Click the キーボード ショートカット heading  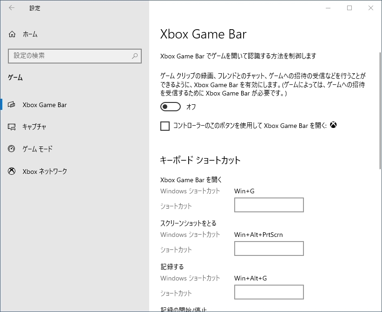coord(200,160)
